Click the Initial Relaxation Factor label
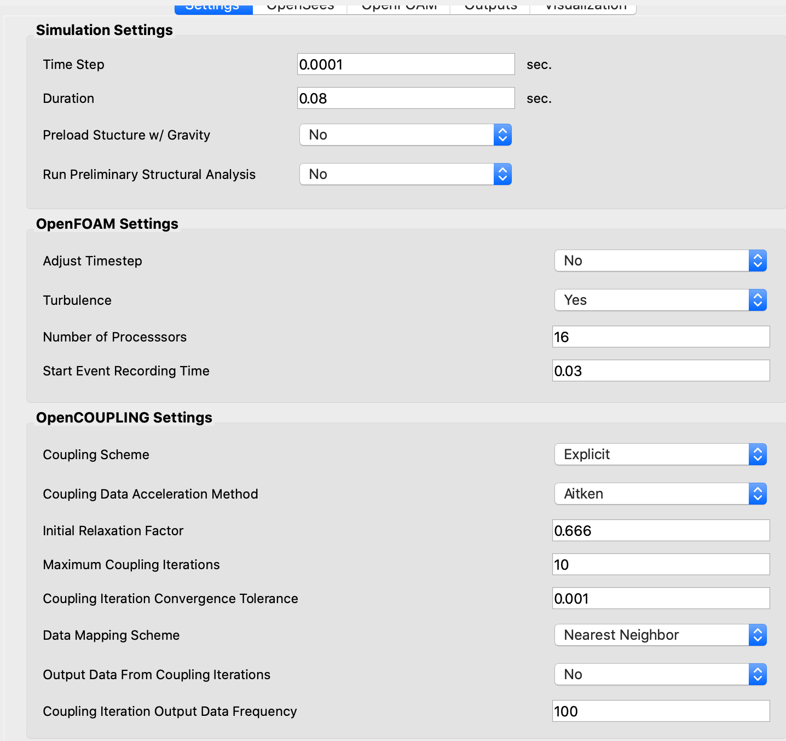786x741 pixels. pyautogui.click(x=113, y=531)
